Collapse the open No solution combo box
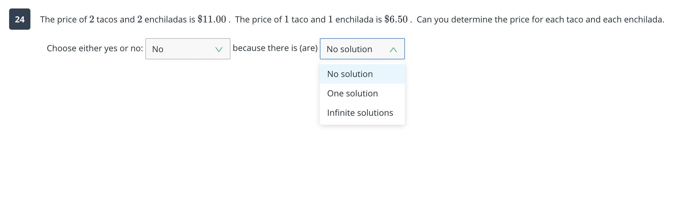 [x=362, y=49]
